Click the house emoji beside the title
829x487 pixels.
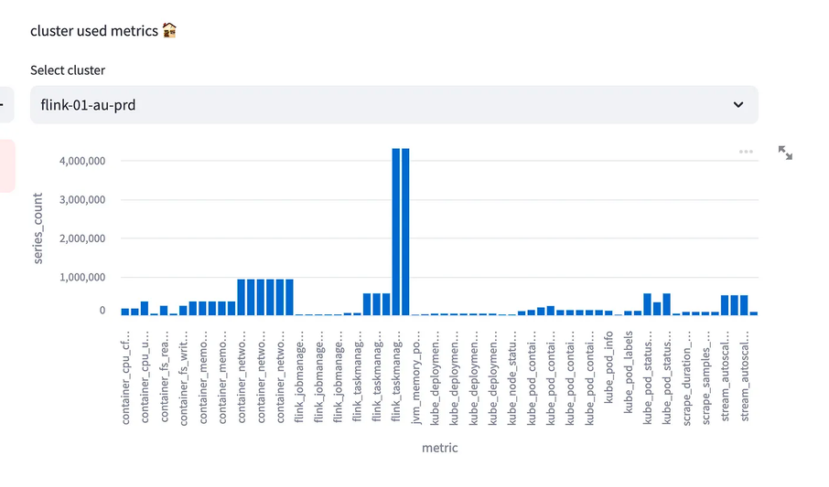tap(169, 31)
